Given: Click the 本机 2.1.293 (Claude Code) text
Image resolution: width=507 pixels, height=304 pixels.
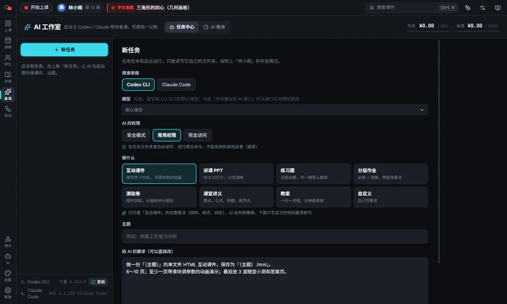Looking at the screenshot, I should point(78,293).
